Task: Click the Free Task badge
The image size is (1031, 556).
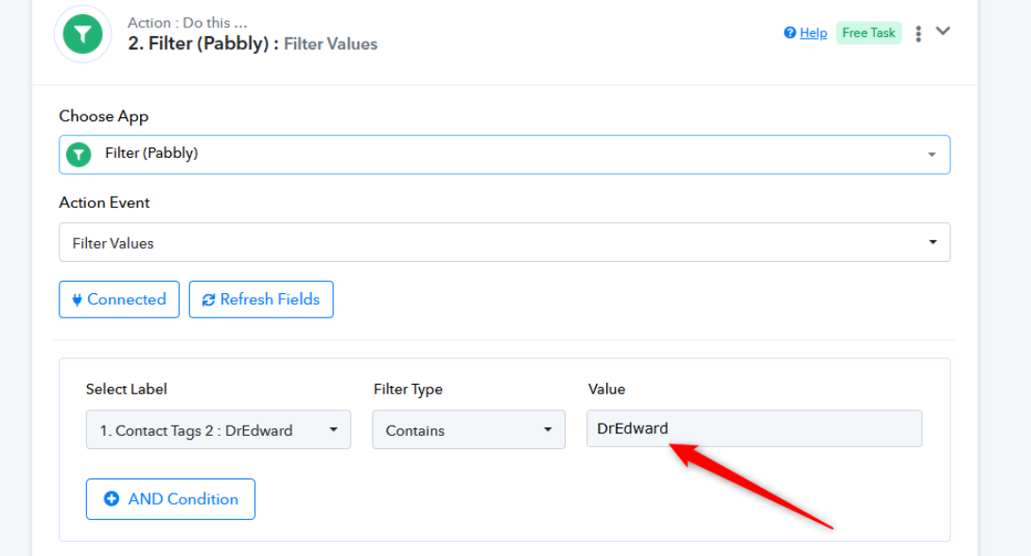Action: pos(868,33)
